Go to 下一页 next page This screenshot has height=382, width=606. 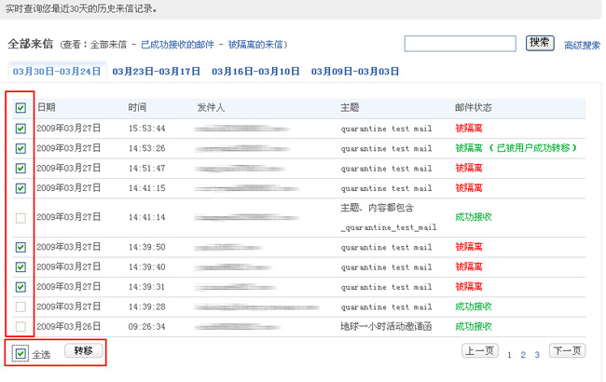(x=567, y=351)
